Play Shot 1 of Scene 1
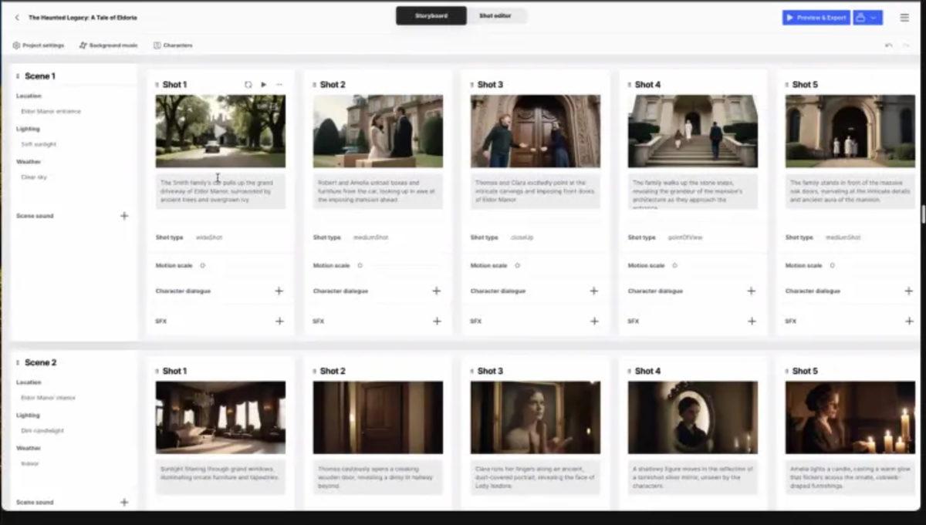Viewport: 926px width, 525px height. (x=264, y=85)
